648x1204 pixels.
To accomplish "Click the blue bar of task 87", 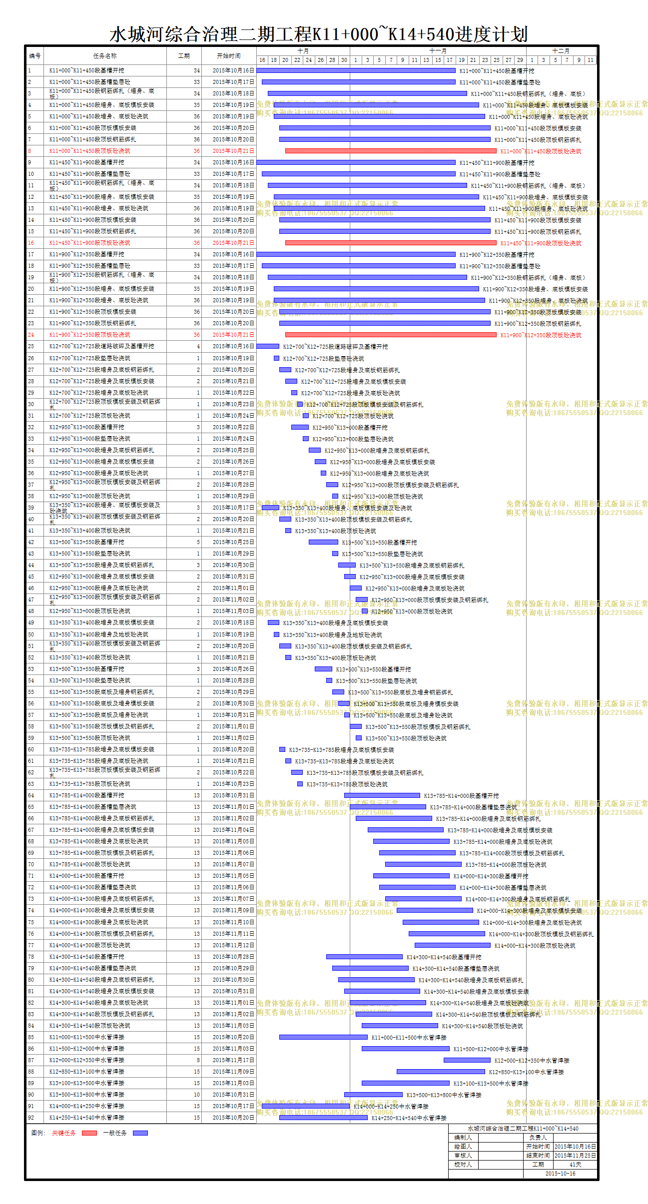I will (467, 1060).
